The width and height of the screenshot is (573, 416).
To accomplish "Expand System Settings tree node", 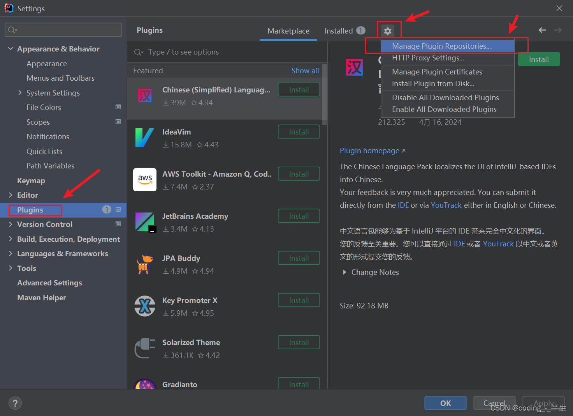I will 20,92.
